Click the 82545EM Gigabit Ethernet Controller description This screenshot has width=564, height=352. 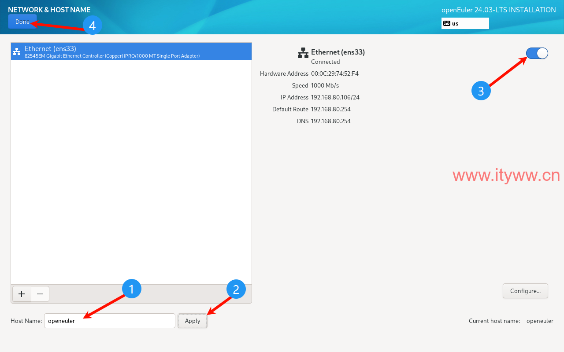pyautogui.click(x=112, y=56)
